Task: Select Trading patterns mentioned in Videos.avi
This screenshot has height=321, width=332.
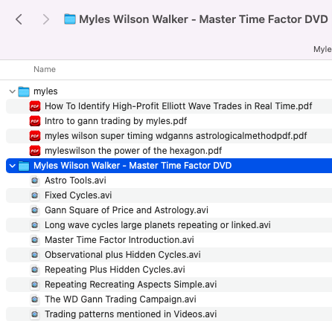Action: [x=131, y=314]
